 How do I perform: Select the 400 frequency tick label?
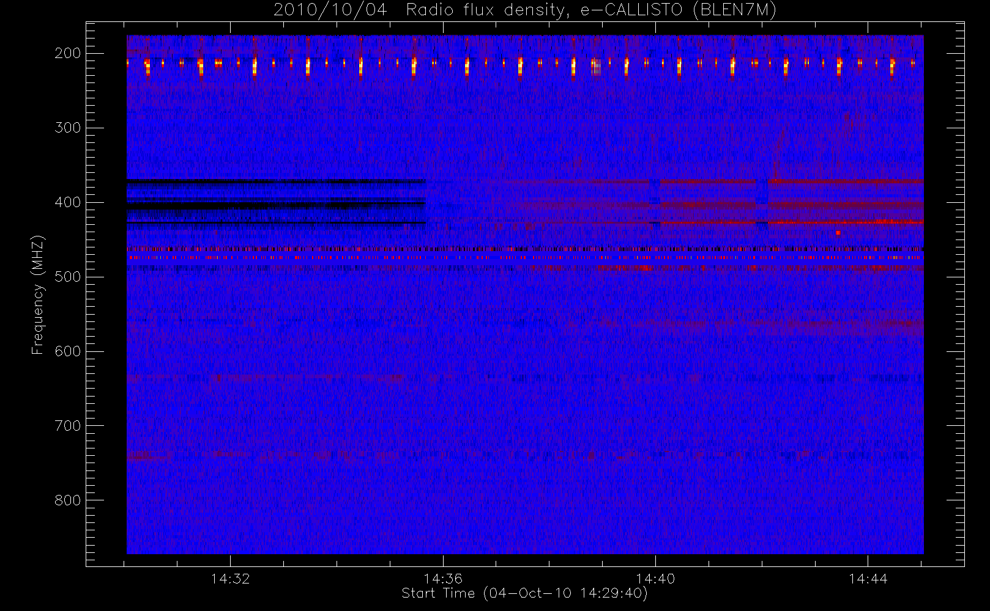click(68, 202)
